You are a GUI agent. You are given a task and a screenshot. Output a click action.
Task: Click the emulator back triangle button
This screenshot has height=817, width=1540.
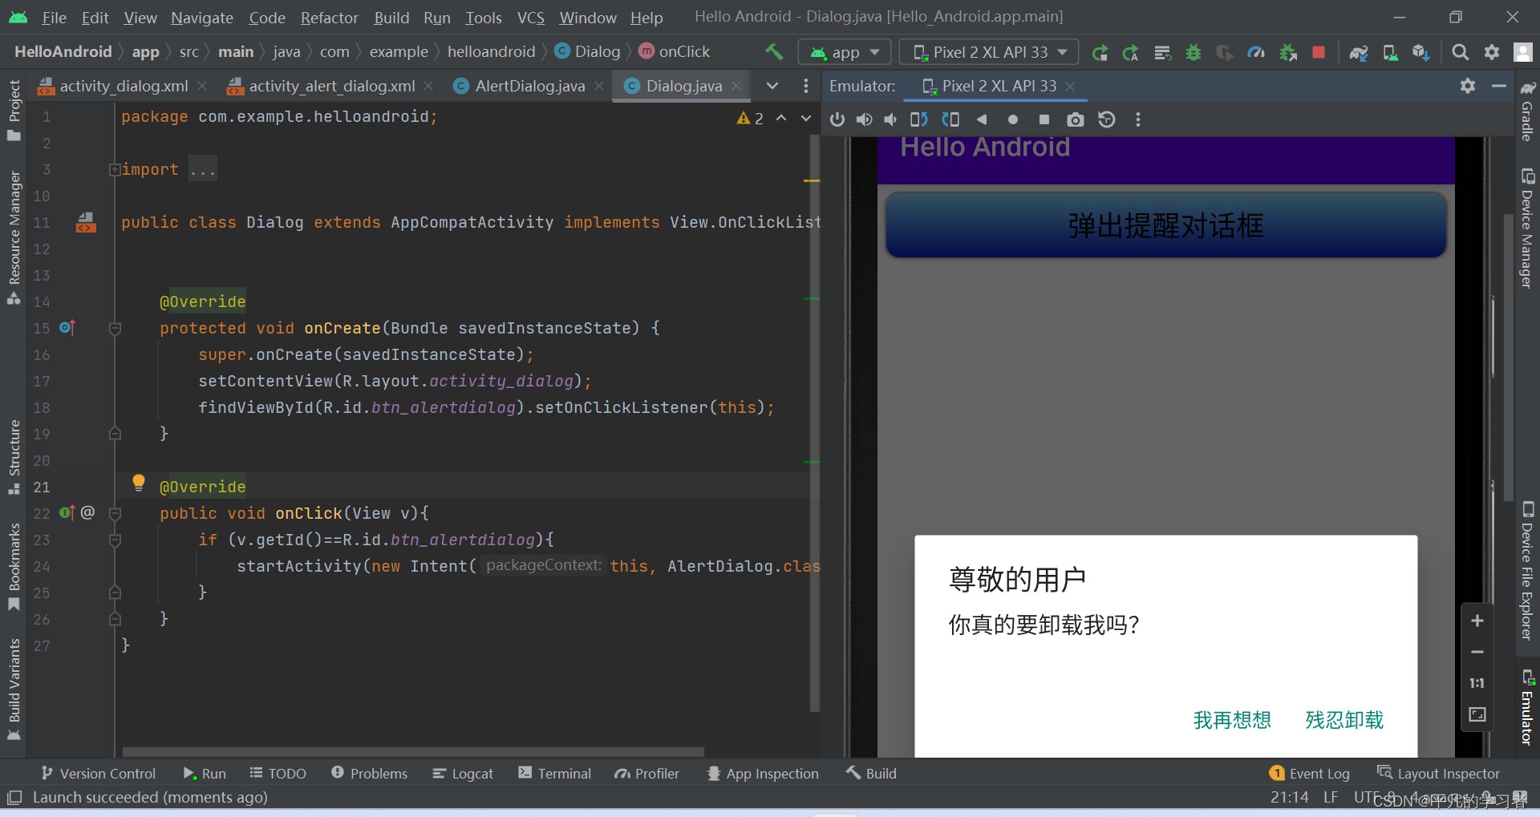[x=982, y=119]
